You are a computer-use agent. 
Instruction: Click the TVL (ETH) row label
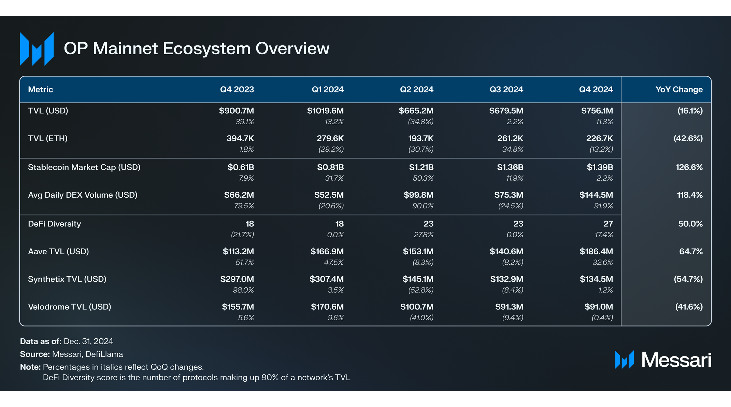click(48, 138)
